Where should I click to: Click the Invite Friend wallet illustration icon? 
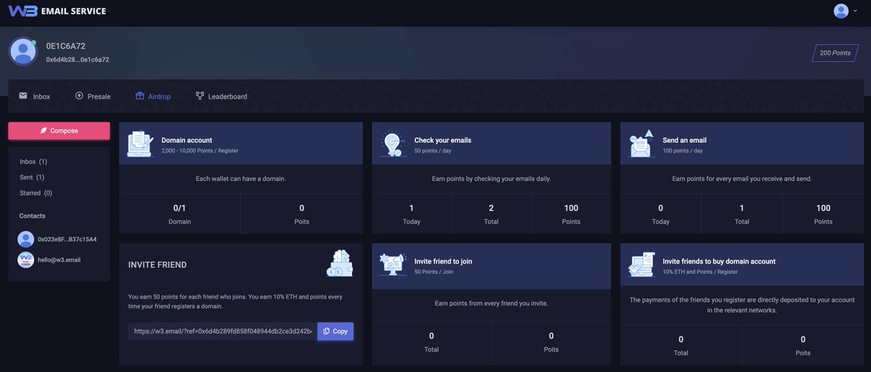(x=340, y=263)
